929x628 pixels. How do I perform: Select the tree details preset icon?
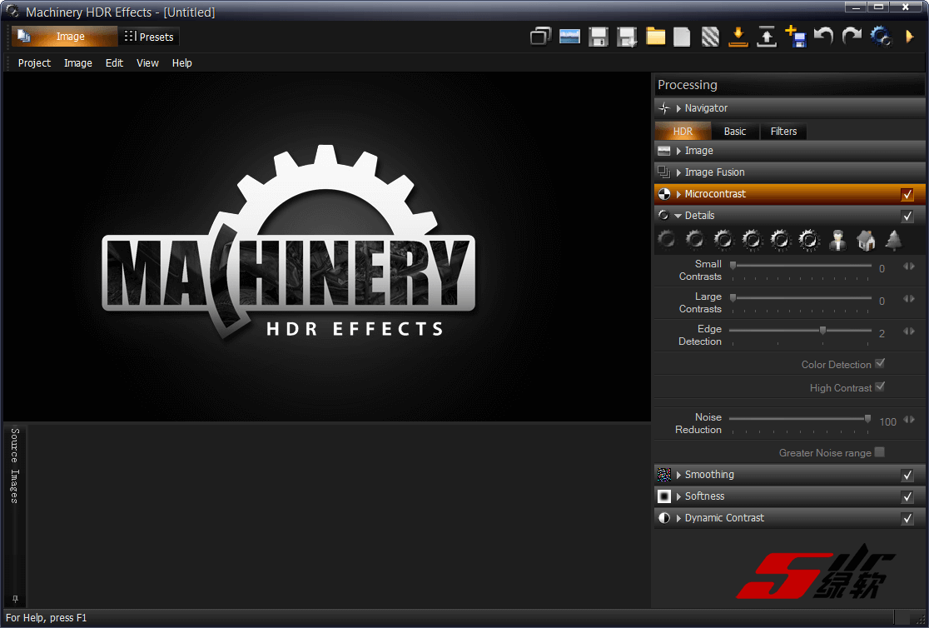(x=893, y=241)
